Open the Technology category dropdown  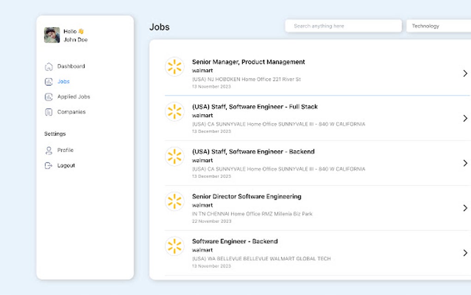click(x=438, y=26)
